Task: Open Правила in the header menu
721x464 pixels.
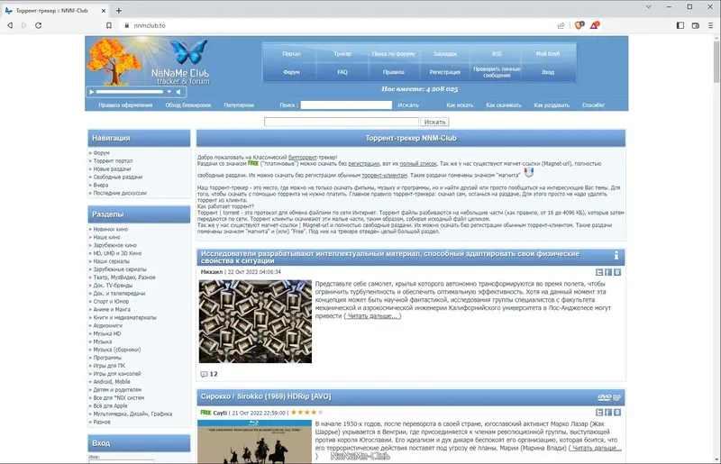Action: (394, 72)
